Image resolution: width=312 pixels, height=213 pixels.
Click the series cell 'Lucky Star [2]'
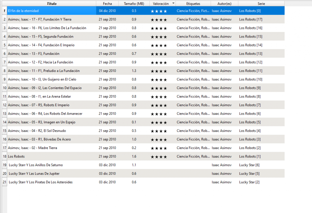click(x=249, y=182)
